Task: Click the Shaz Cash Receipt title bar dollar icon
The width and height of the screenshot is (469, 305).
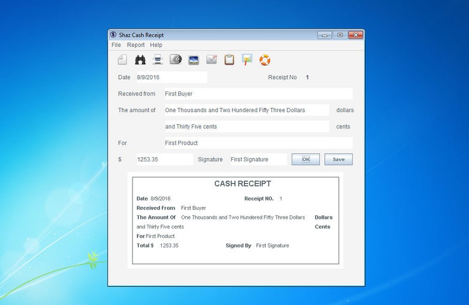Action: tap(113, 35)
